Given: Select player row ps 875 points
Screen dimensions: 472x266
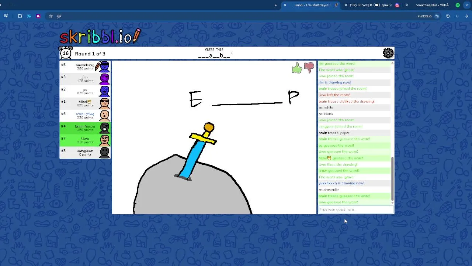Looking at the screenshot, I should (x=85, y=91).
